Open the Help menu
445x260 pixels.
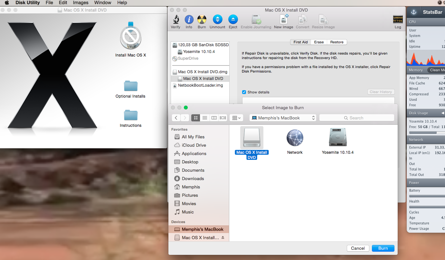point(122,3)
